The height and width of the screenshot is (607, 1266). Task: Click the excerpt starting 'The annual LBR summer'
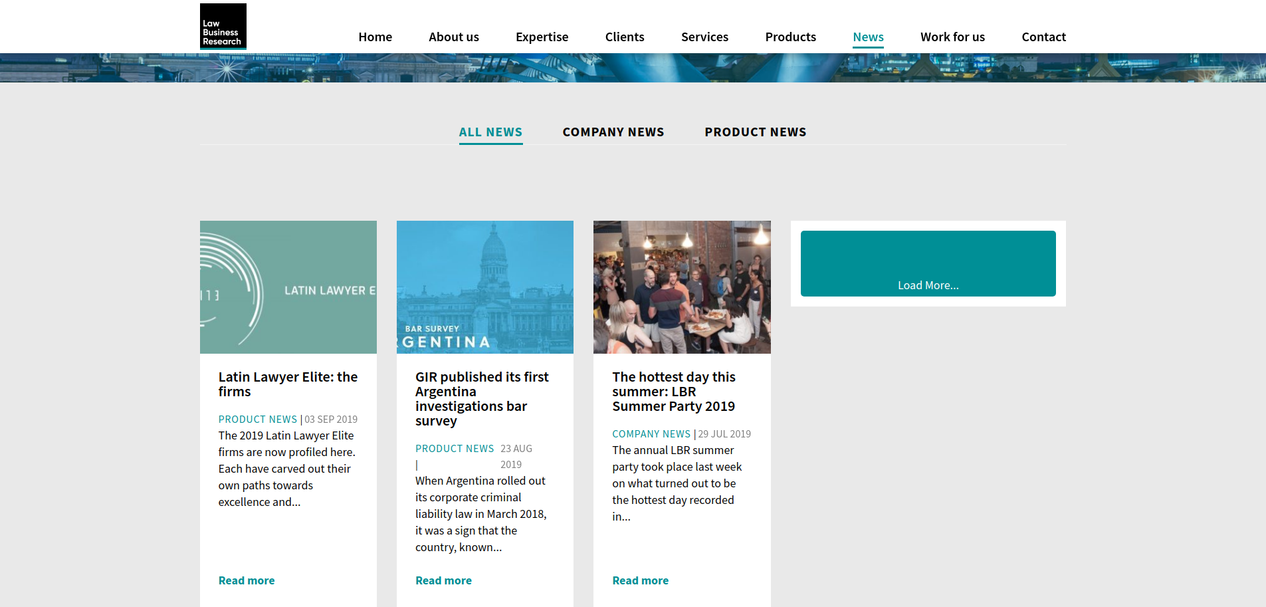[x=677, y=483]
